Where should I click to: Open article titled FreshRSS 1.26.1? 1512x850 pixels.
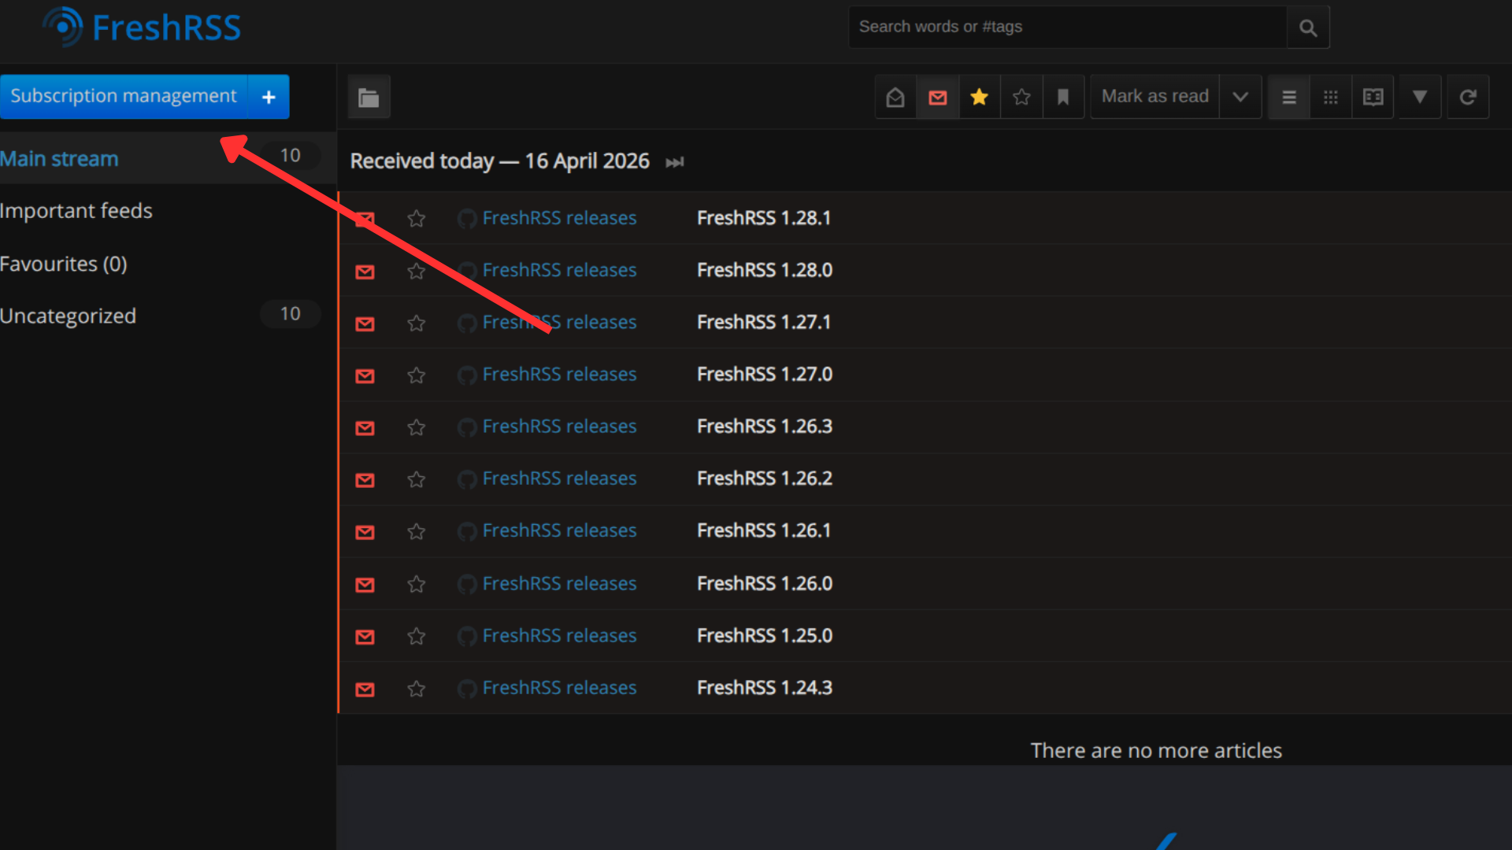click(764, 530)
